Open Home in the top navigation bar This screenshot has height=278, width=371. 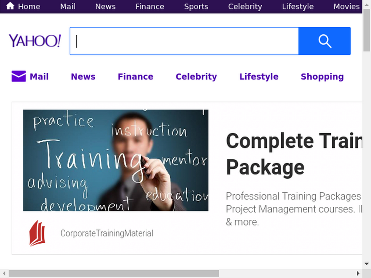(29, 7)
